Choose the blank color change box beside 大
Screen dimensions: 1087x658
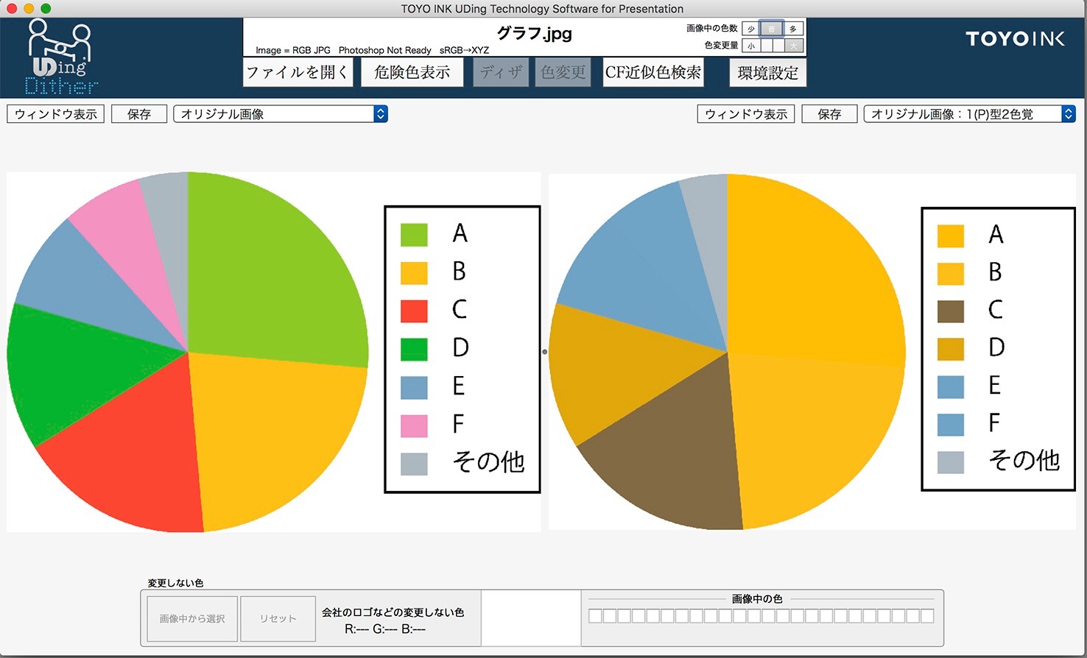(778, 46)
